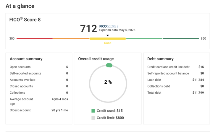Screen dimensions: 213x133
Task: Click the Oldest account label
Action: 20,110
